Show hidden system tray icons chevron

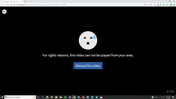pyautogui.click(x=160, y=97)
